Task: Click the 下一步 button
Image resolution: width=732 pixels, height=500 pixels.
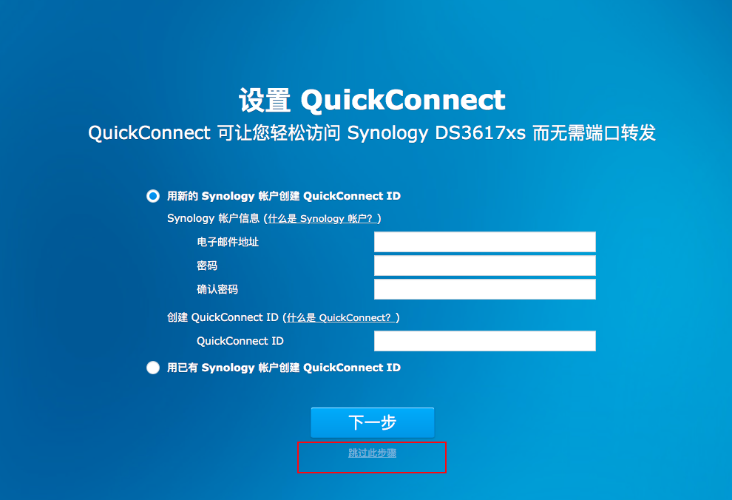Action: (x=373, y=422)
